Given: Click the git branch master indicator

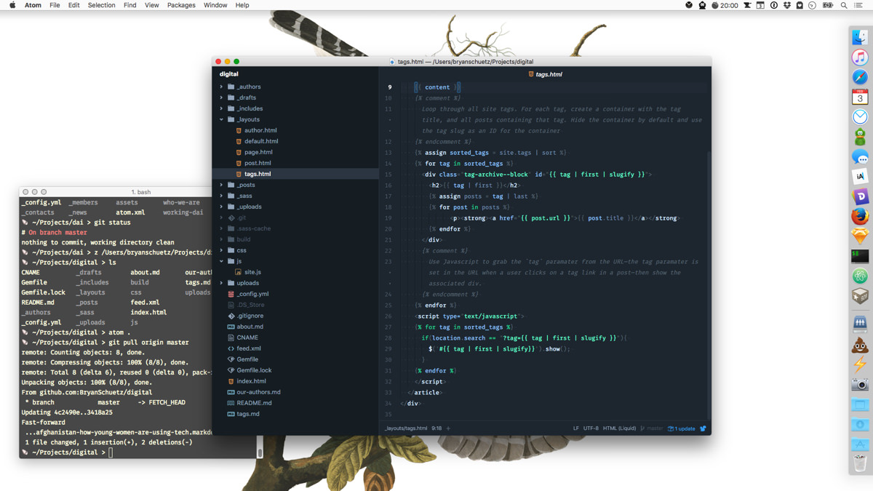Looking at the screenshot, I should (652, 428).
